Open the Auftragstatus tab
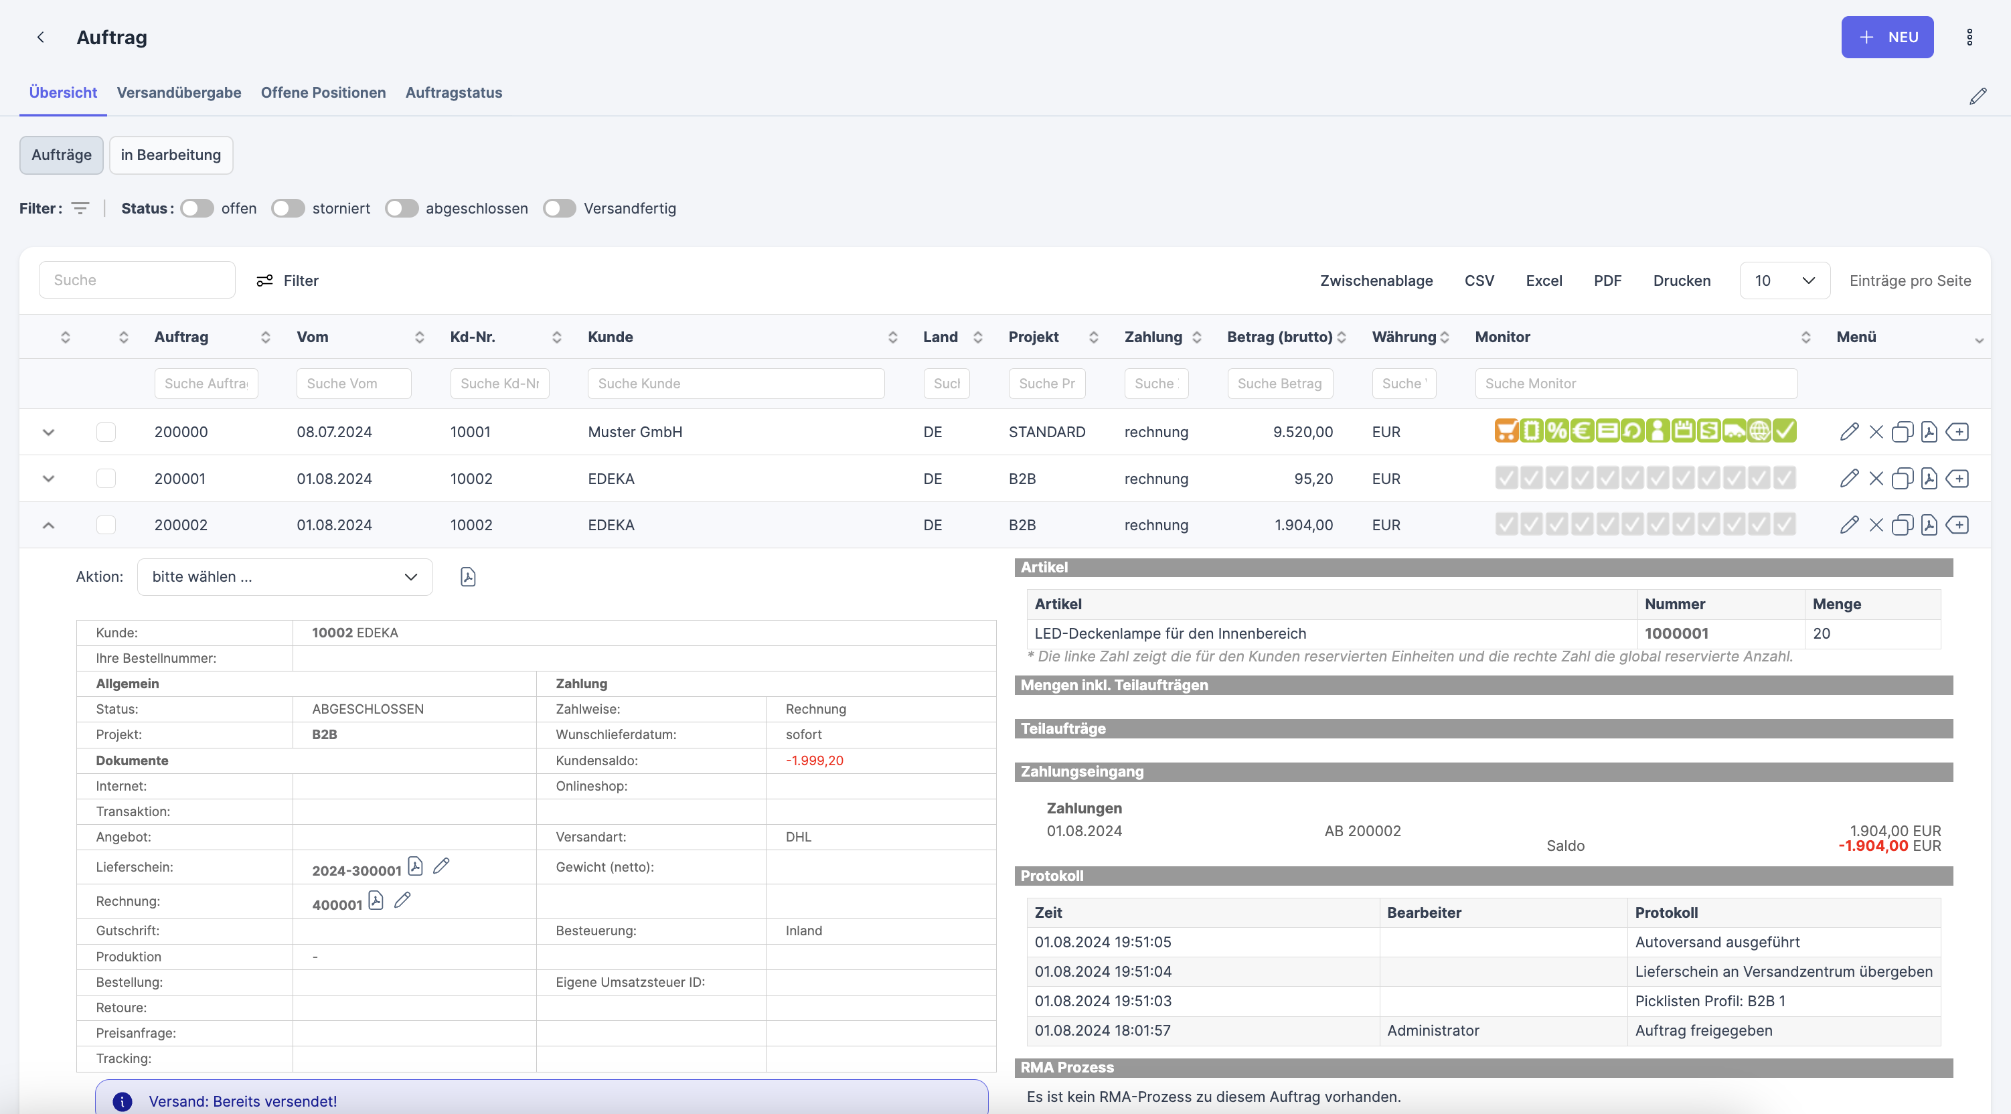Screen dimensions: 2011x1114 pos(454,93)
